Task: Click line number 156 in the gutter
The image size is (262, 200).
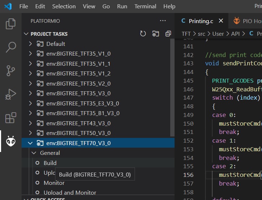Action: coord(188,175)
